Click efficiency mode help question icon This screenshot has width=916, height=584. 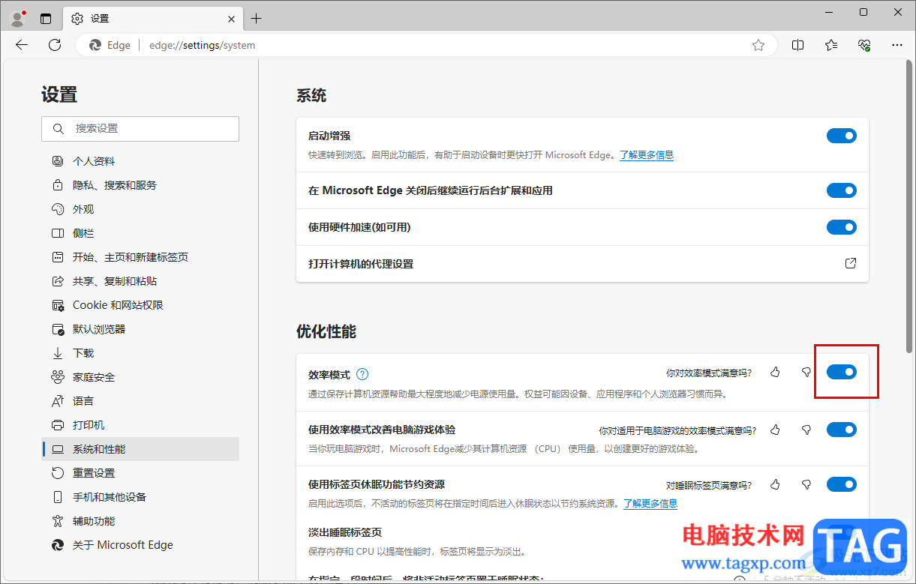(x=362, y=374)
